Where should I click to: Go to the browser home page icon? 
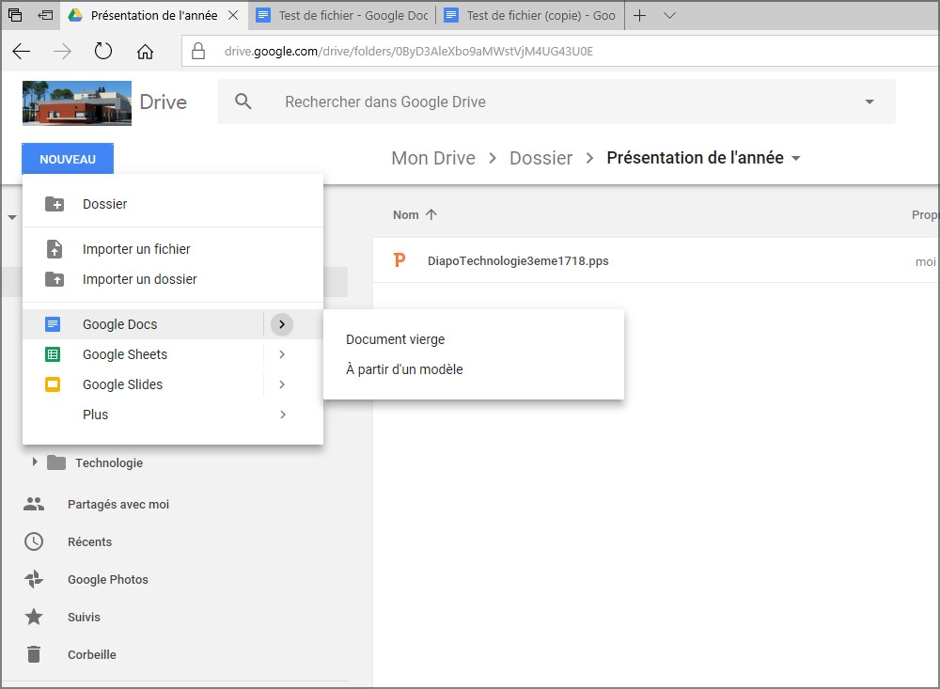(x=145, y=52)
